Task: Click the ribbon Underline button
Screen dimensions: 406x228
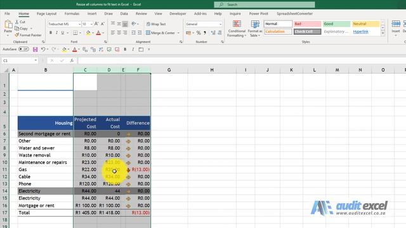Action: 63,33
